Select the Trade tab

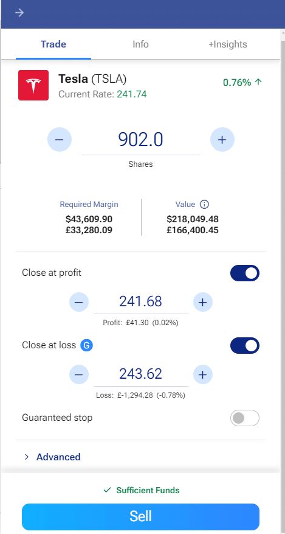tap(53, 44)
